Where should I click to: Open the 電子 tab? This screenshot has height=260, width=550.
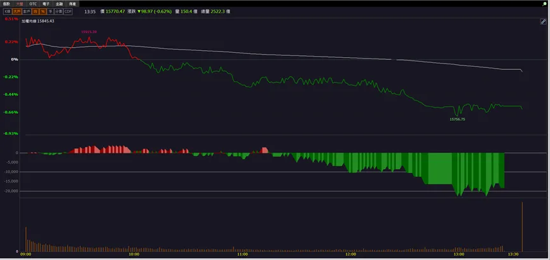coord(46,4)
